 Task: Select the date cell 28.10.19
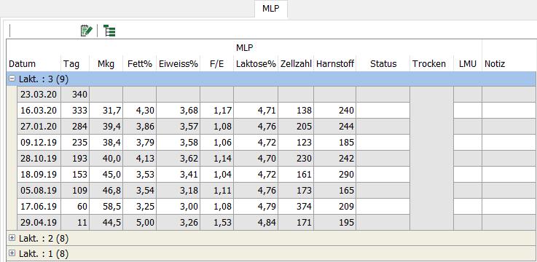point(39,159)
